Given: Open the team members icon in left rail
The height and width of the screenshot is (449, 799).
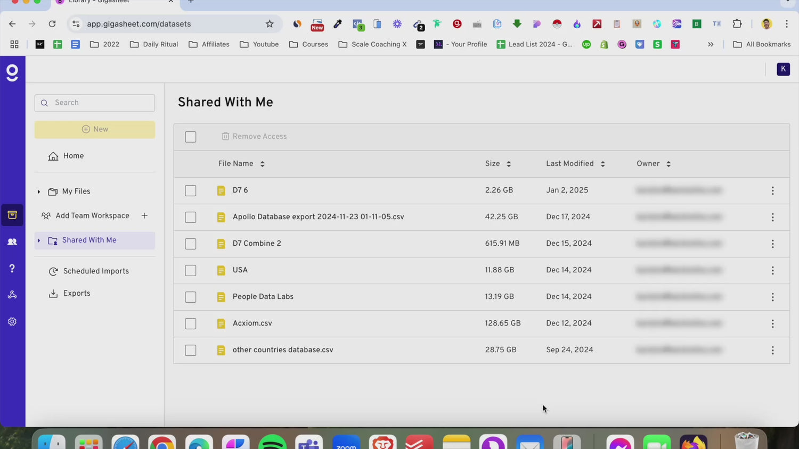Looking at the screenshot, I should coord(12,242).
